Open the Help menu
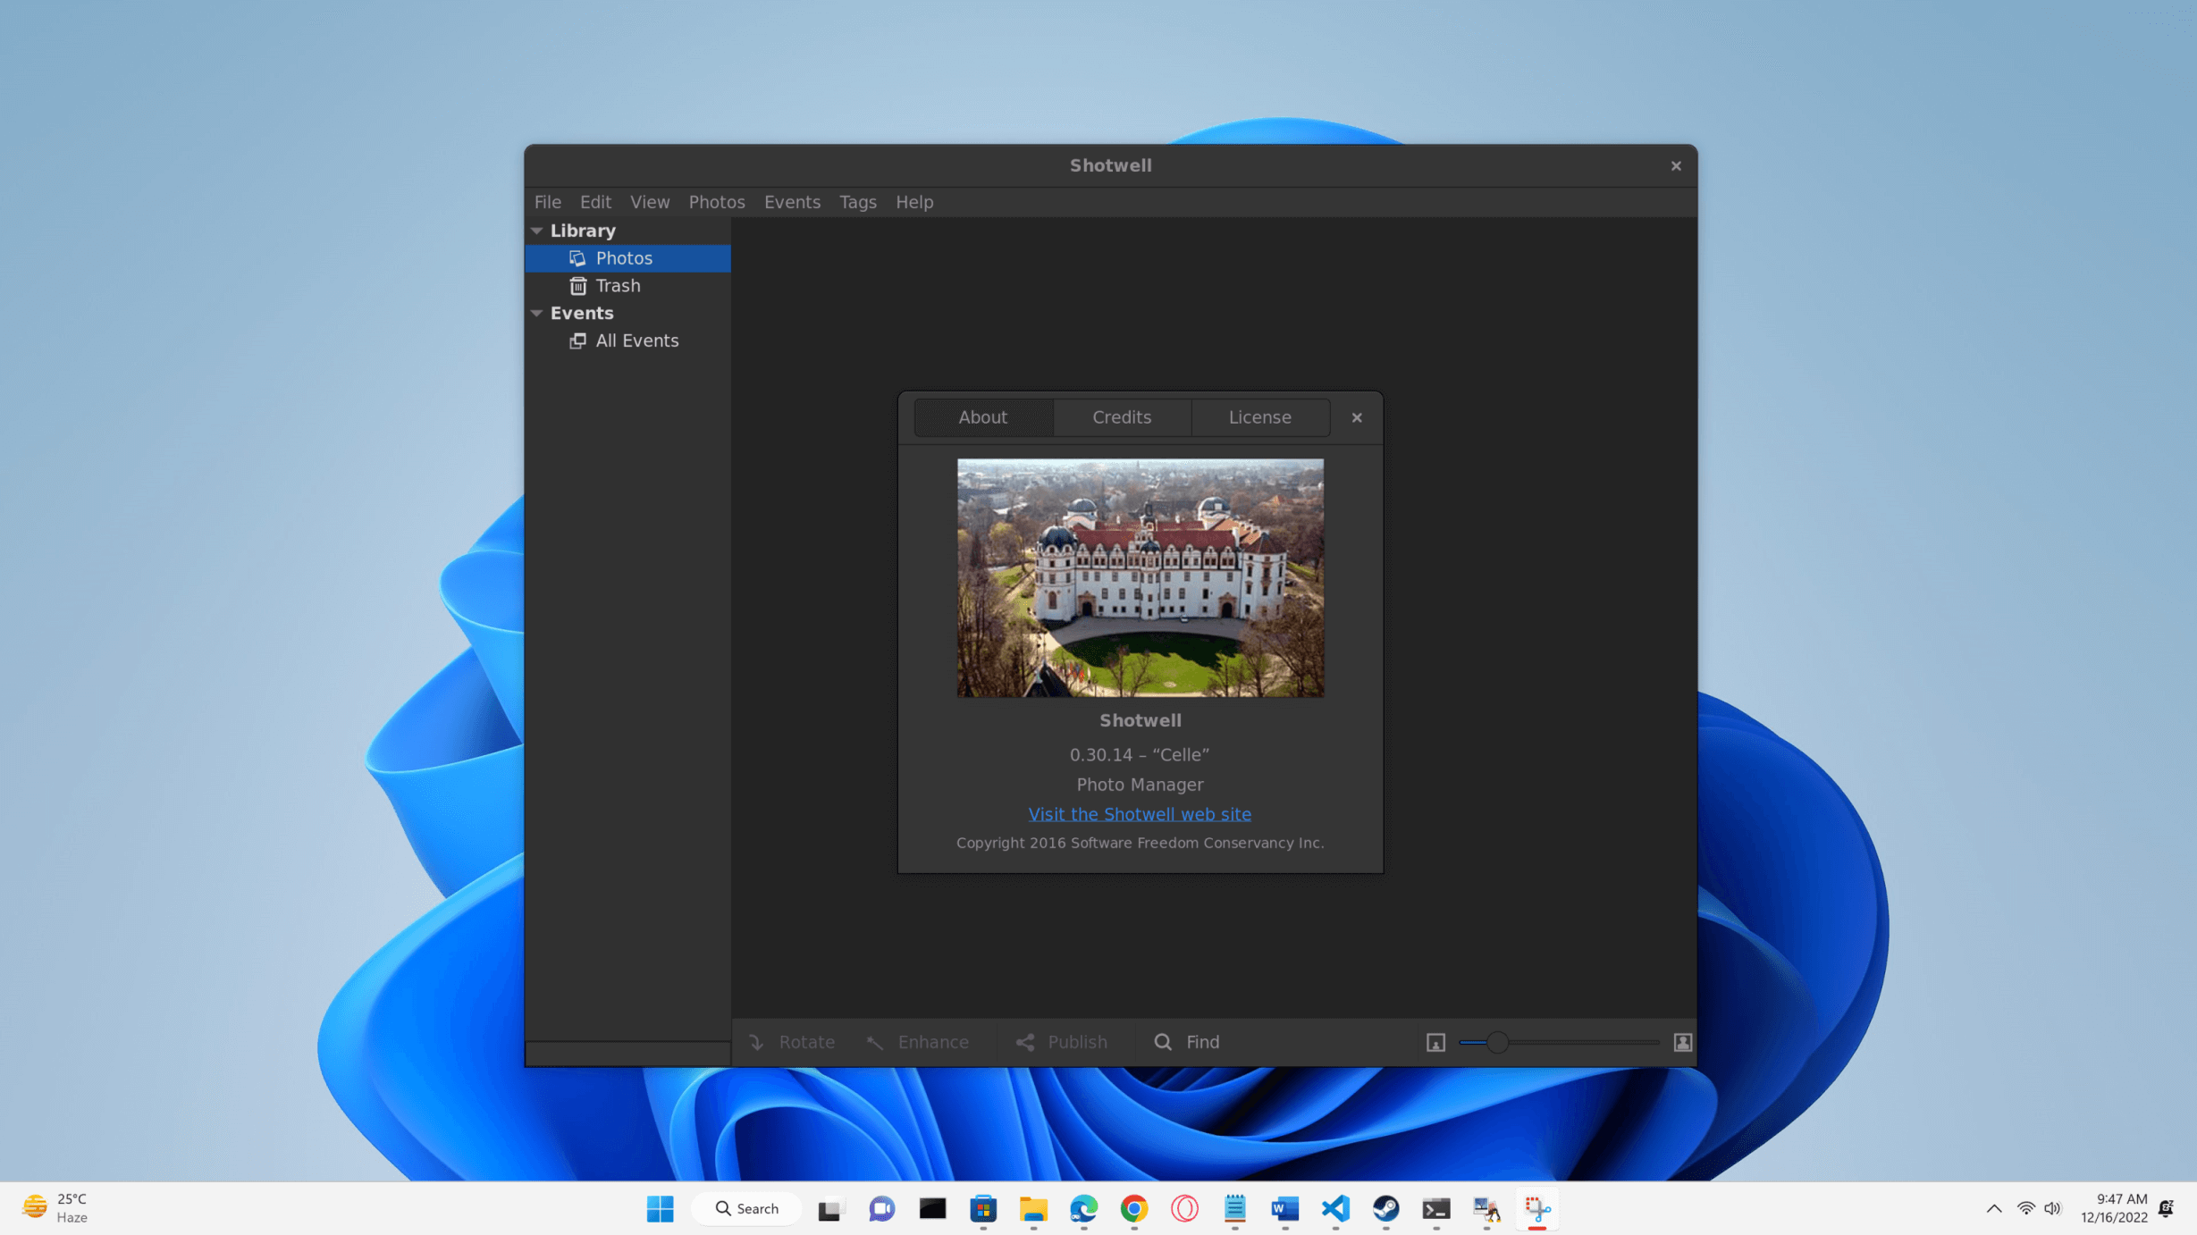 pos(913,202)
